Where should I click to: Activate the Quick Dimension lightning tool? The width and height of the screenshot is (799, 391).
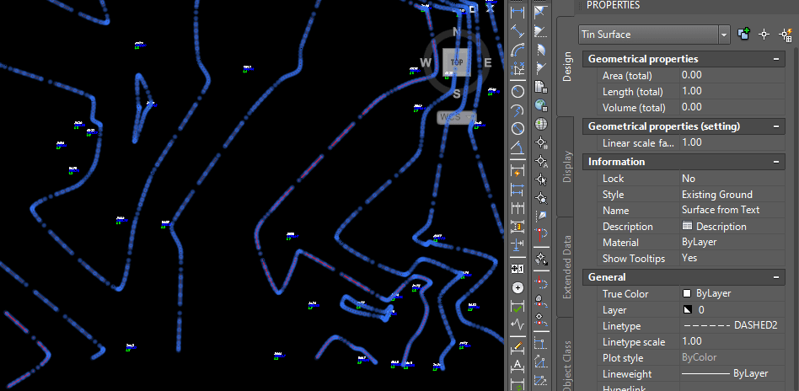(x=517, y=171)
